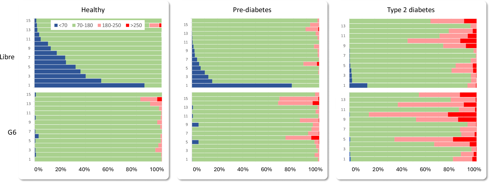This screenshot has width=489, height=183.
Task: Click the 40% axis label under Pre-diabetes
Action: click(243, 169)
